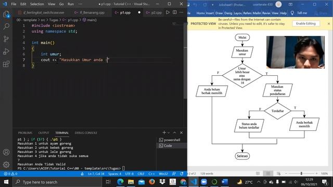The image size is (333, 187).
Task: Dismiss the Protected View message bar
Action: point(329,23)
